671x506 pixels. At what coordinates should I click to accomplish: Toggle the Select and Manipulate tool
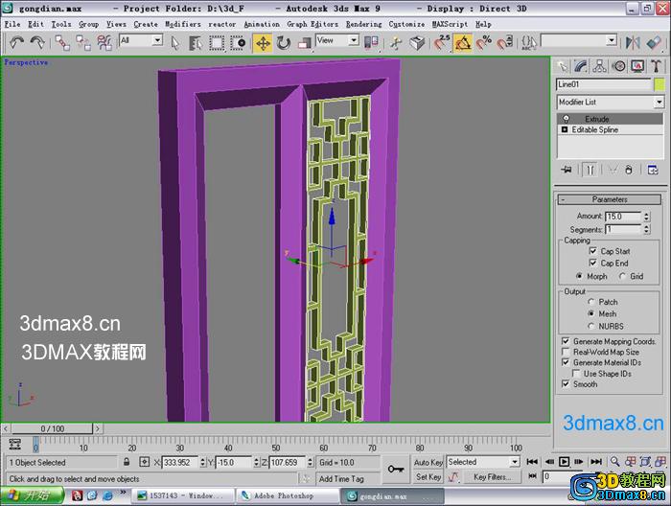point(396,43)
